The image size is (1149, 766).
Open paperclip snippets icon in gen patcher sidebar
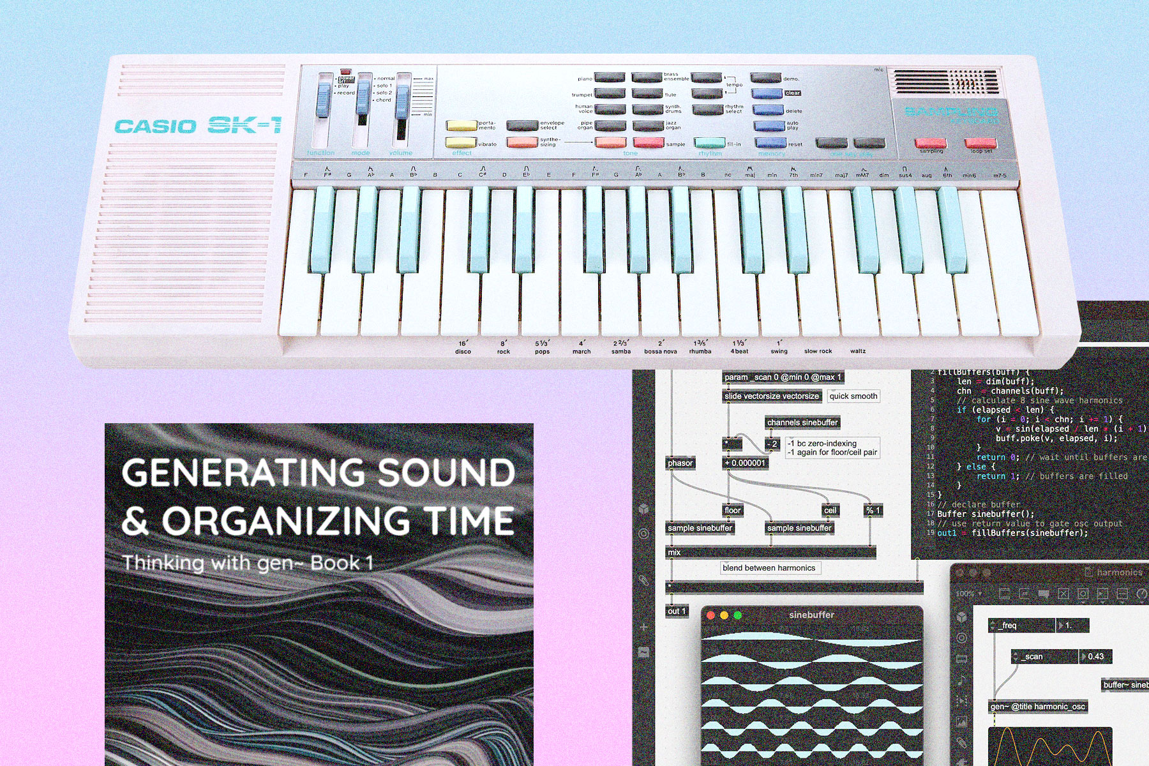click(643, 580)
